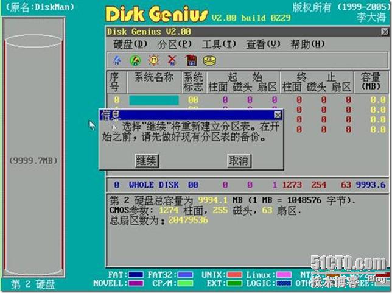Click the total sectors value 20479536
Viewport: 392px width, 293px height.
pyautogui.click(x=188, y=220)
